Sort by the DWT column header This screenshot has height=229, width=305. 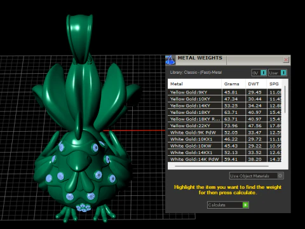(256, 84)
